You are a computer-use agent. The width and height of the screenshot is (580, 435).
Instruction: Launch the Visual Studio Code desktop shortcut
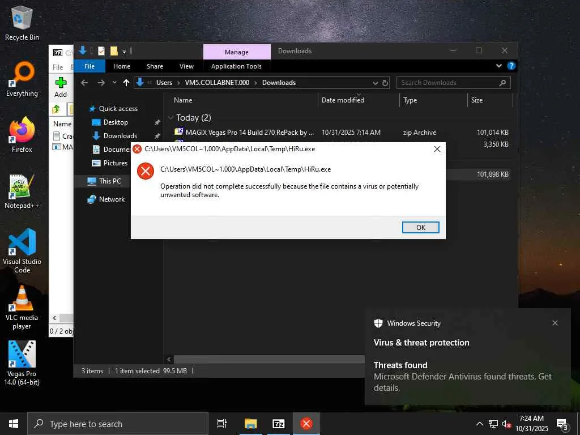pyautogui.click(x=22, y=251)
